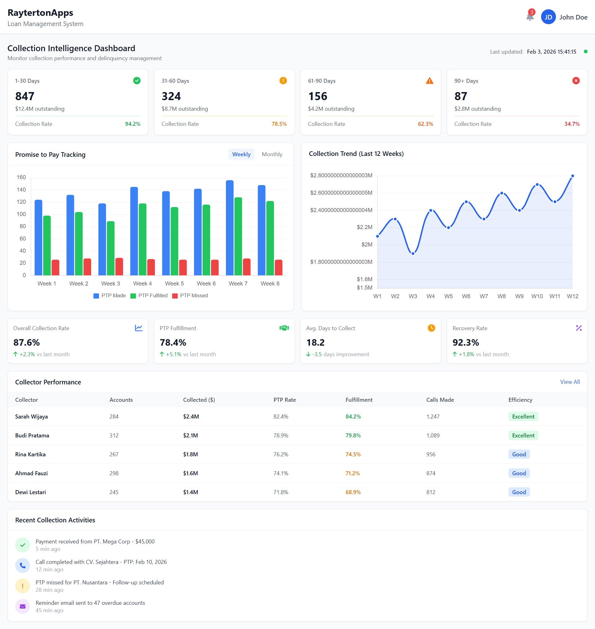595x629 pixels.
Task: Click the green check icon on 1-30 Days card
Action: point(137,81)
